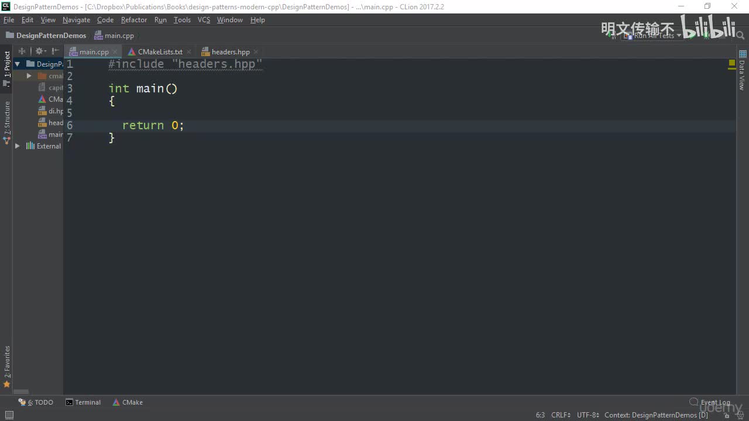Open the CRLF line separator selector

(x=561, y=415)
